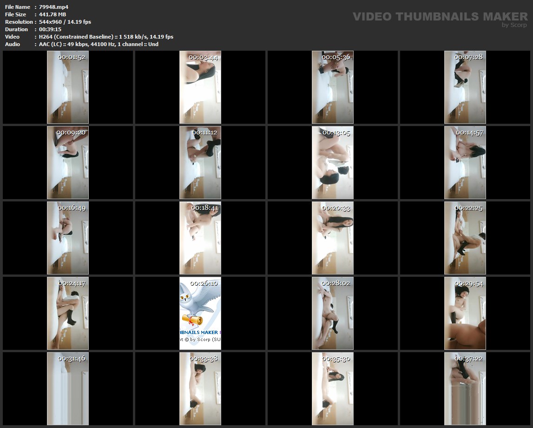The image size is (533, 428).
Task: Click the VIDEO THUMBNAILS MAKER watermark title
Action: click(x=440, y=16)
